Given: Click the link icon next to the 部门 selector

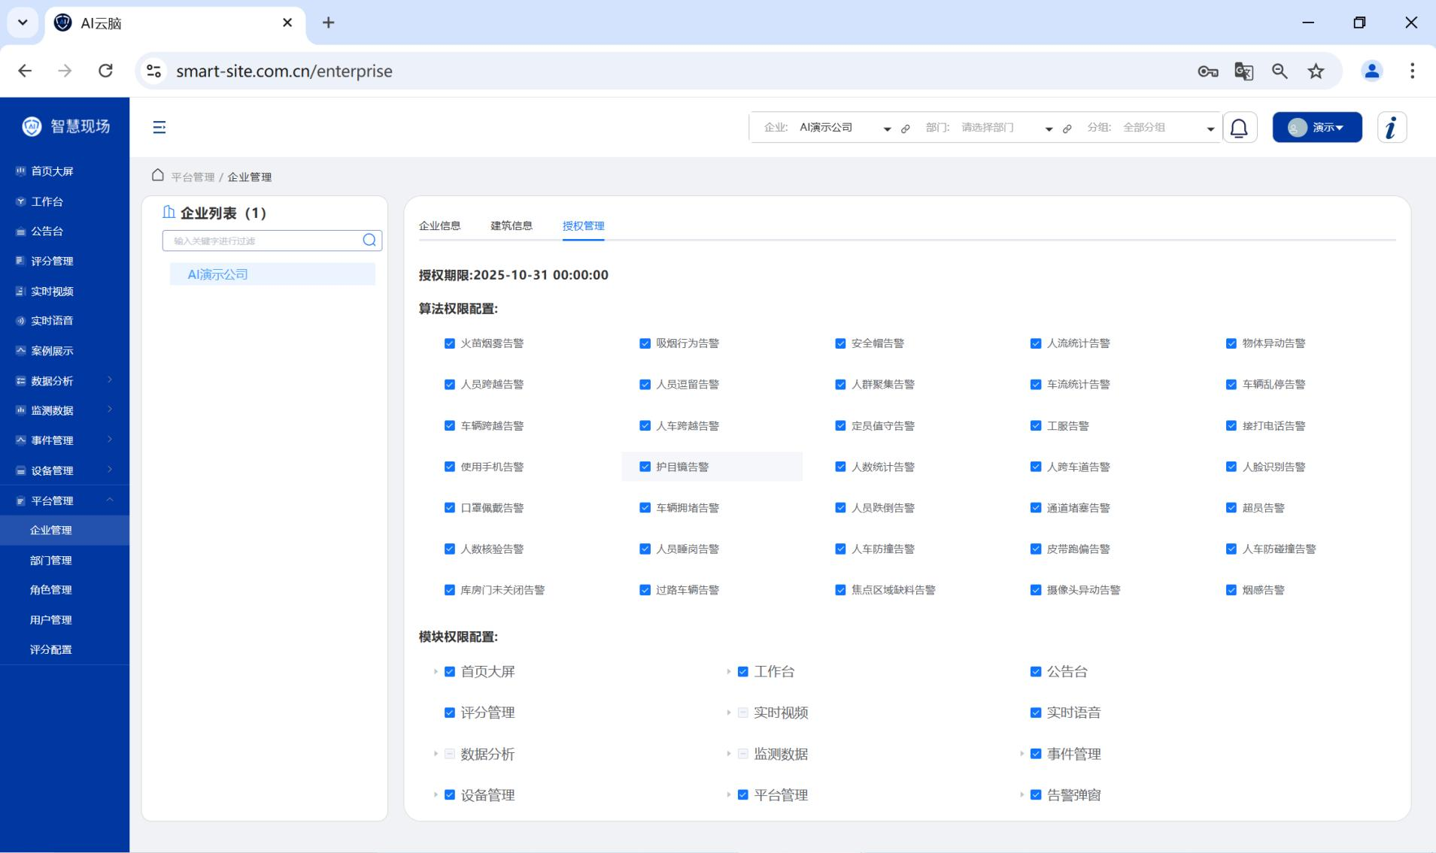Looking at the screenshot, I should 1067,129.
